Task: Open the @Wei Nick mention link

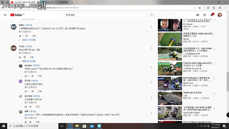Action: tap(29, 115)
